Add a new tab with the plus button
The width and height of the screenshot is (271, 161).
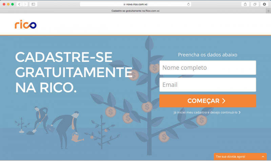click(x=268, y=11)
